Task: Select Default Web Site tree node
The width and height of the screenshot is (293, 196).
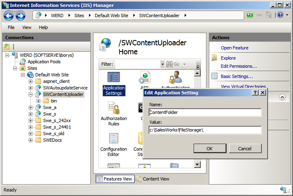Action: coord(52,75)
